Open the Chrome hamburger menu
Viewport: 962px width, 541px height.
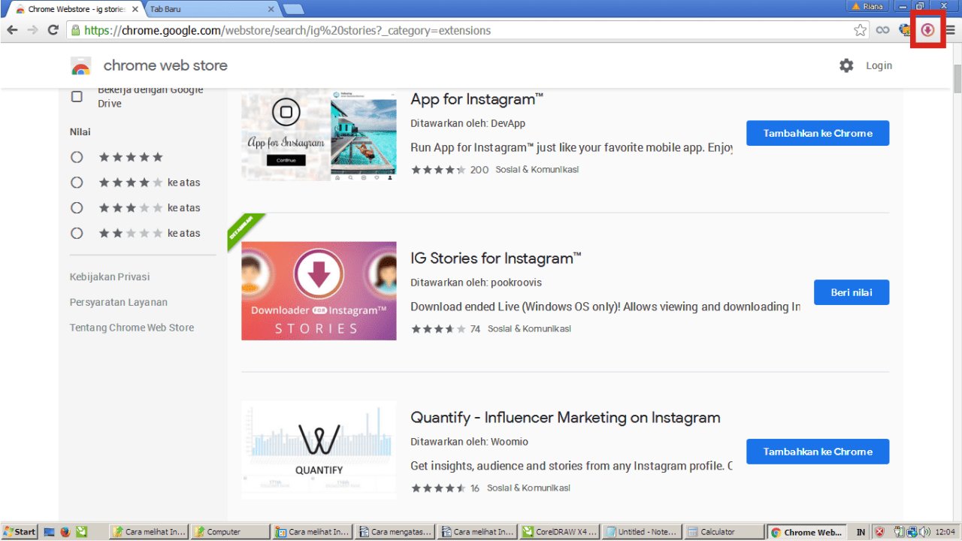pyautogui.click(x=951, y=30)
